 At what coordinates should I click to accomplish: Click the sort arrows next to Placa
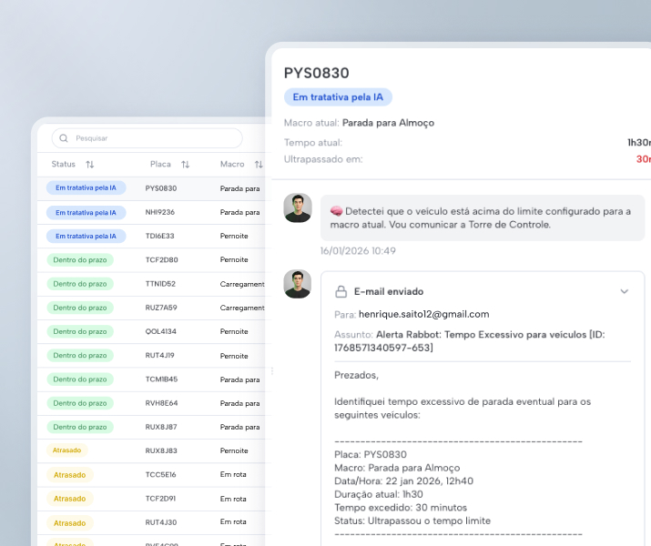tap(185, 165)
